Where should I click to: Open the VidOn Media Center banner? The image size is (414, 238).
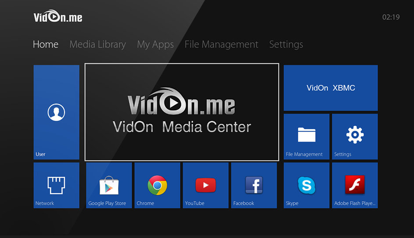point(182,112)
